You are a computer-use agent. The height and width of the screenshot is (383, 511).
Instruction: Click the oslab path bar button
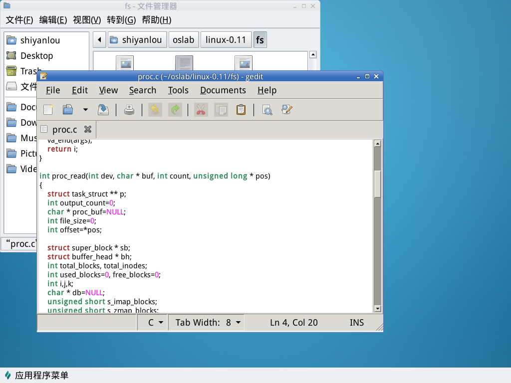[x=184, y=40]
